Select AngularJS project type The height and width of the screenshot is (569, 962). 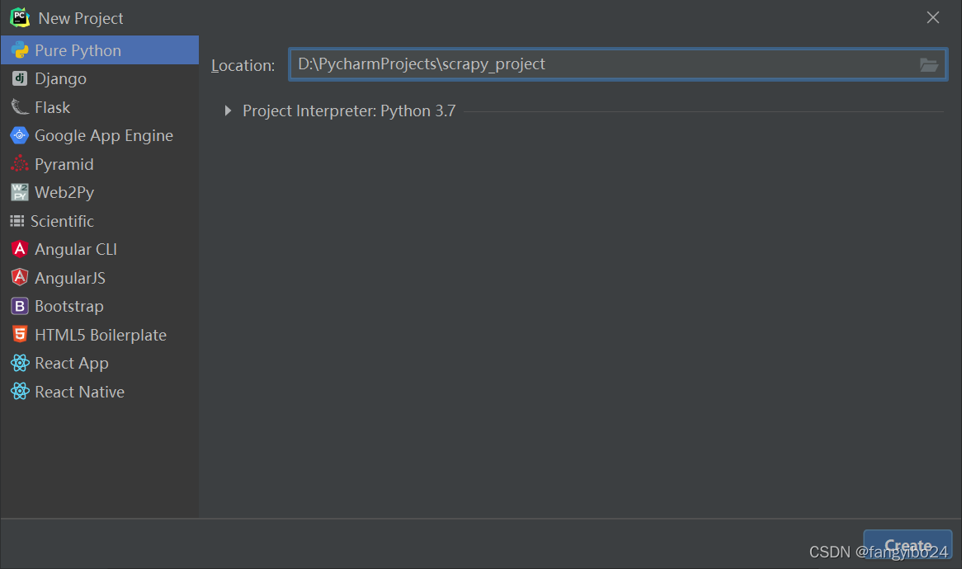click(69, 278)
